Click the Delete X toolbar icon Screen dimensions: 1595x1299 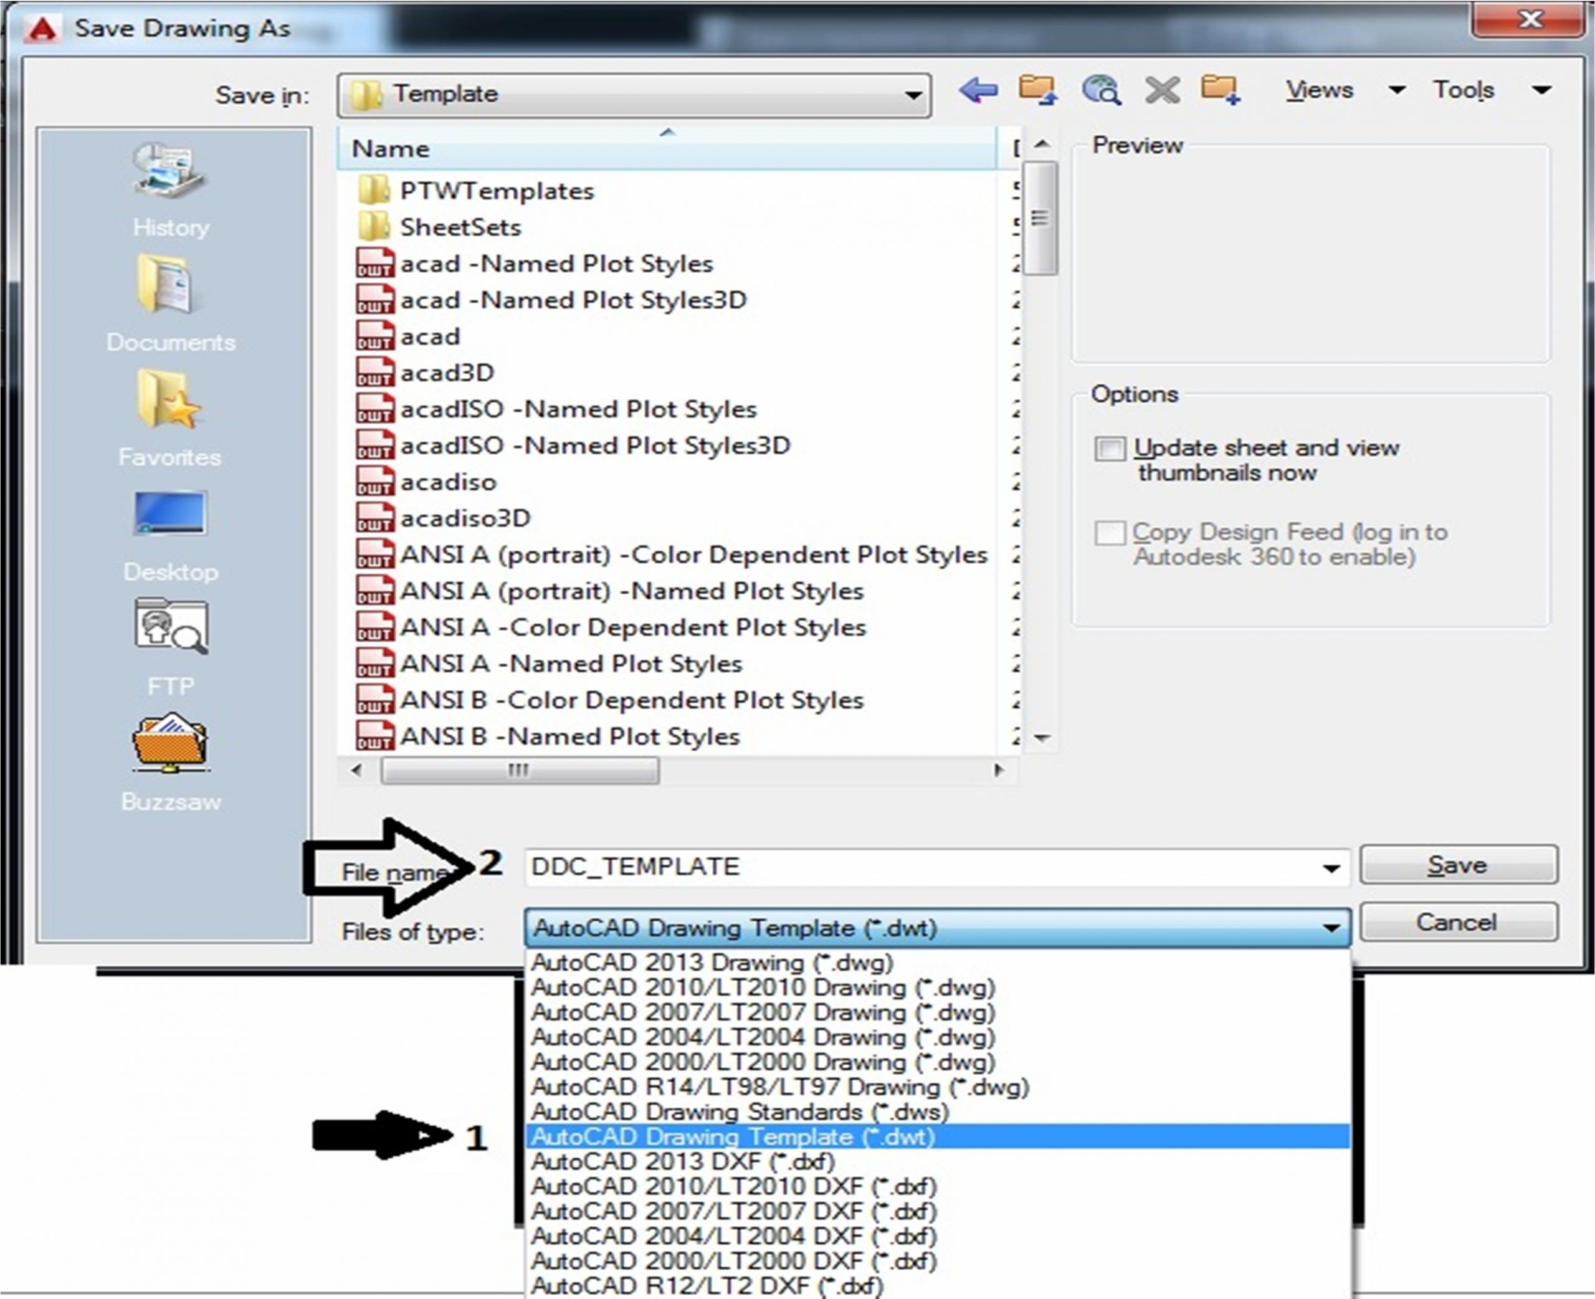click(x=1162, y=90)
